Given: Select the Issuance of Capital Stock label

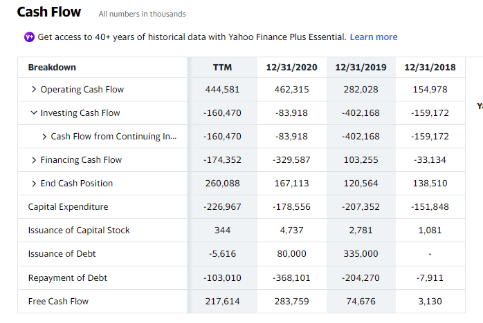Looking at the screenshot, I should pos(79,231).
